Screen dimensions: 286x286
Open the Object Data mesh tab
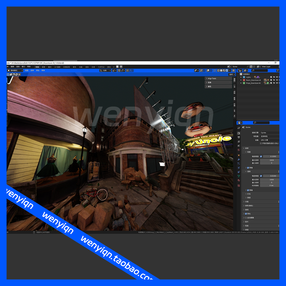pyautogui.click(x=239, y=176)
